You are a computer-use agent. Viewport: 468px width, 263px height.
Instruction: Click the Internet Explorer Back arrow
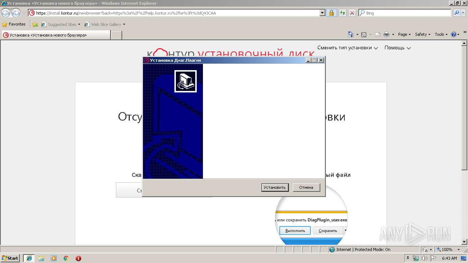coord(5,13)
